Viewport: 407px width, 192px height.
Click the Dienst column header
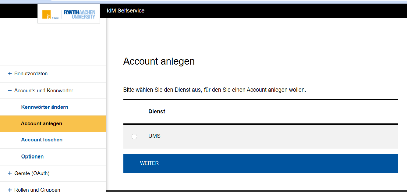(x=157, y=112)
